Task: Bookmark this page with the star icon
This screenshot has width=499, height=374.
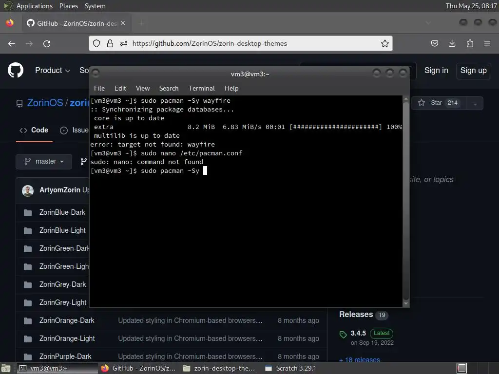Action: tap(385, 43)
